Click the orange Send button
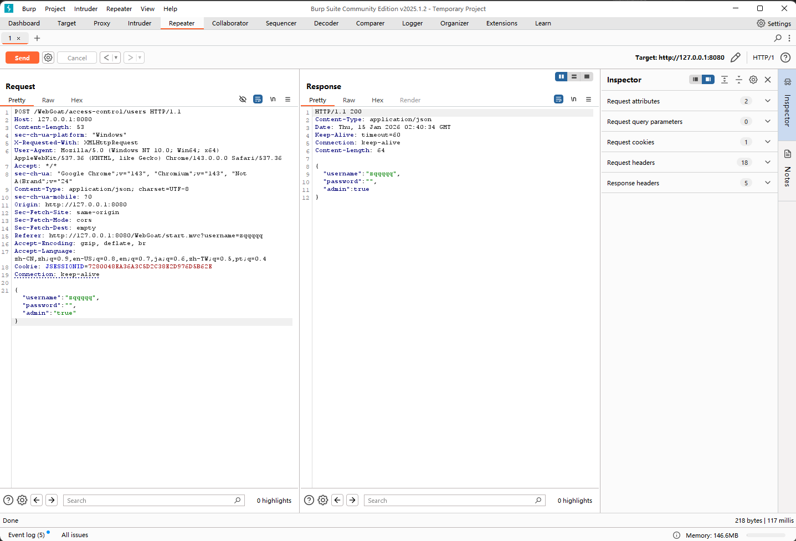The height and width of the screenshot is (541, 796). point(22,58)
